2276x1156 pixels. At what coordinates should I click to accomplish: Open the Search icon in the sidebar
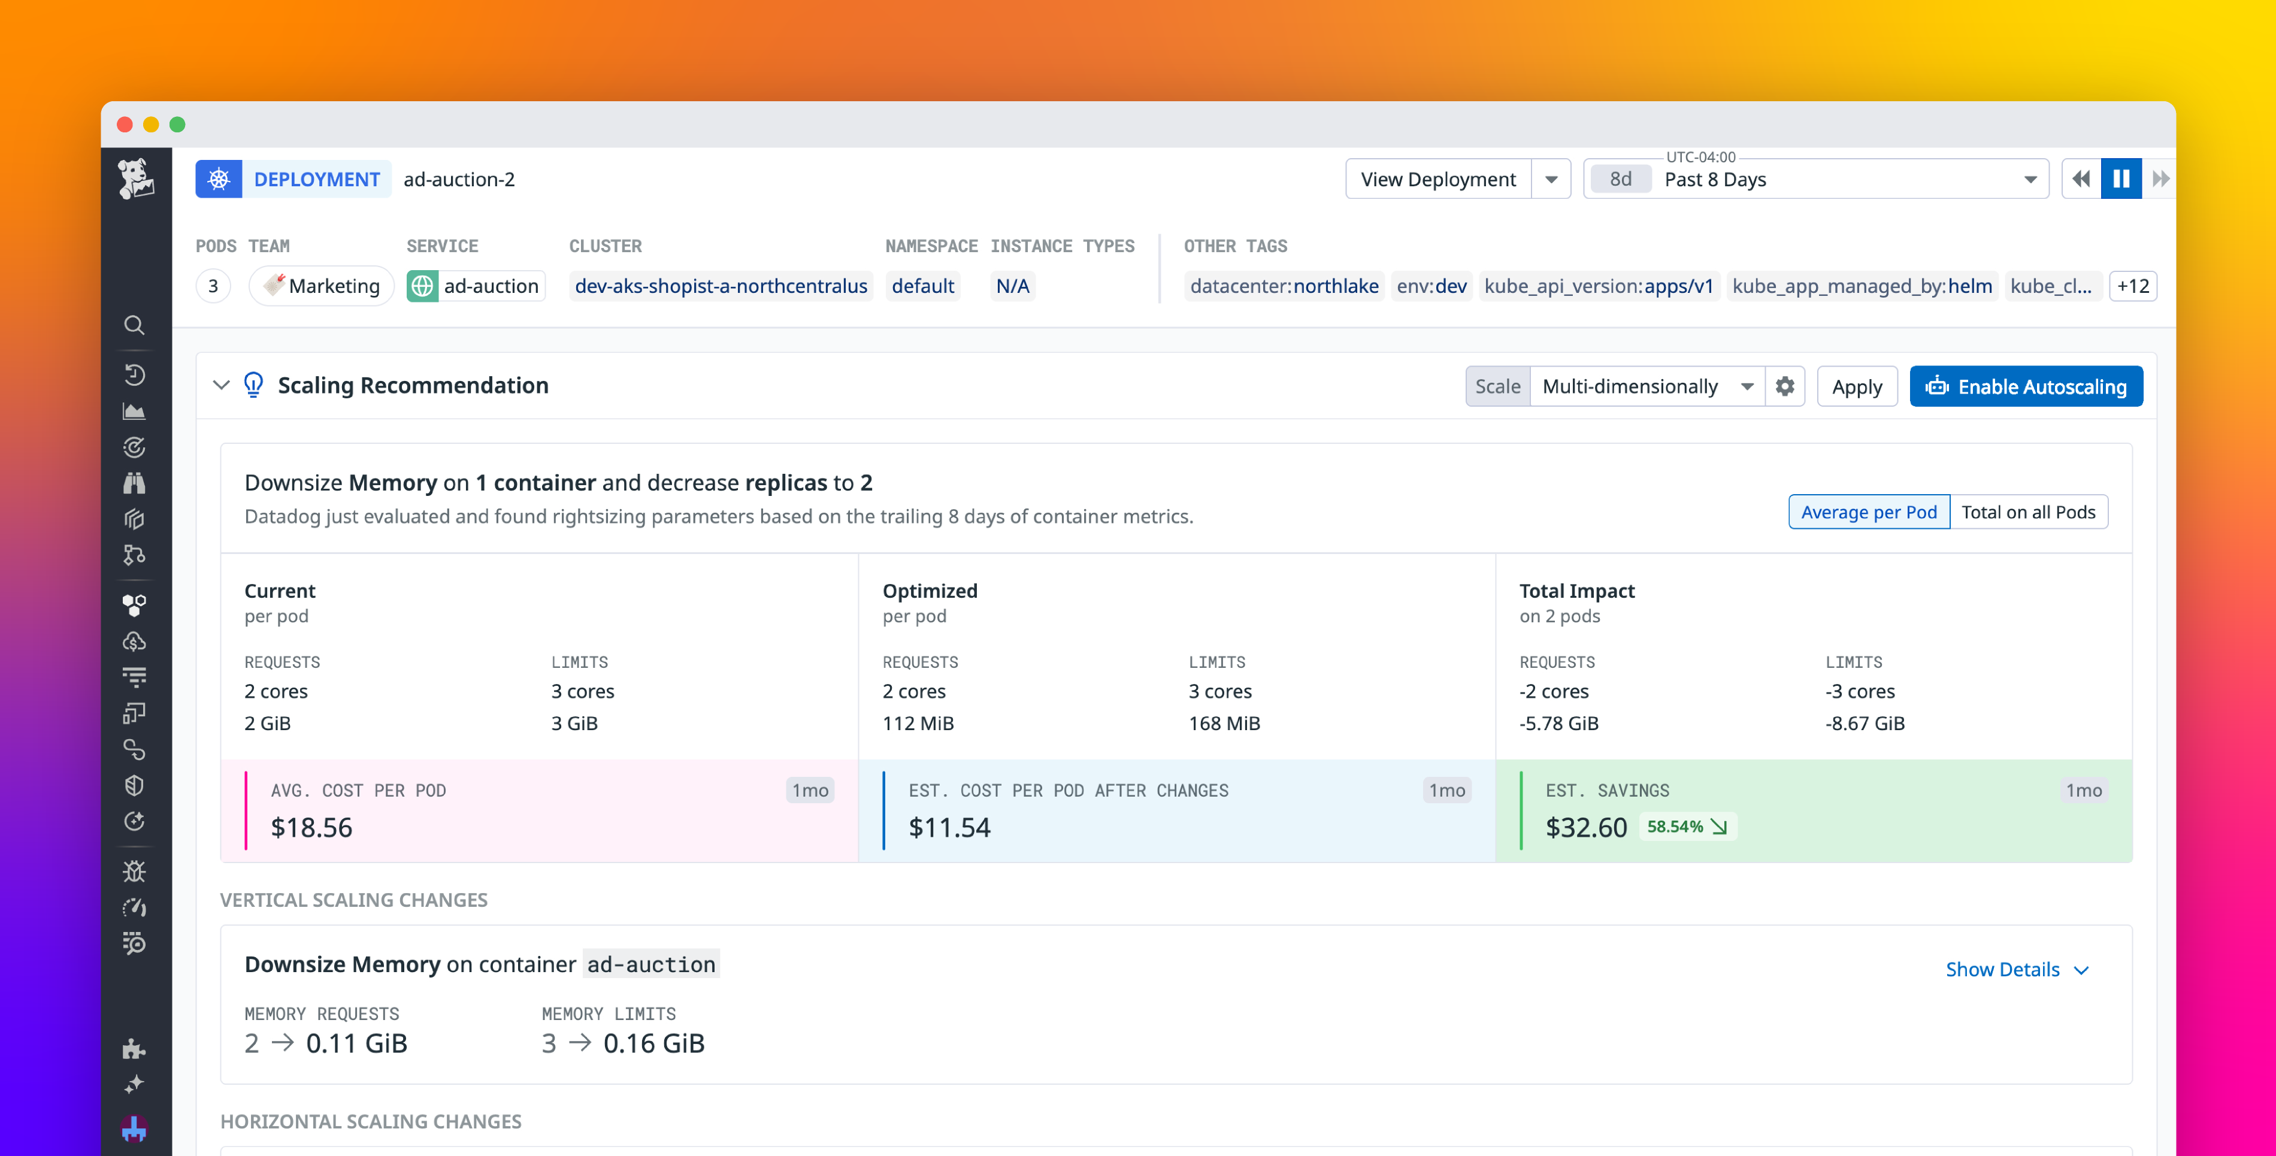point(134,325)
